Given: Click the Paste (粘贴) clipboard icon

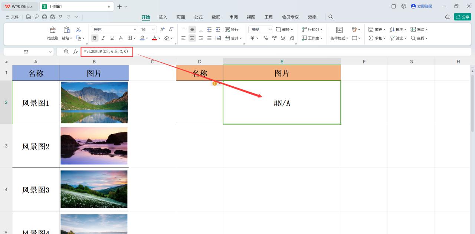Looking at the screenshot, I should (x=67, y=30).
